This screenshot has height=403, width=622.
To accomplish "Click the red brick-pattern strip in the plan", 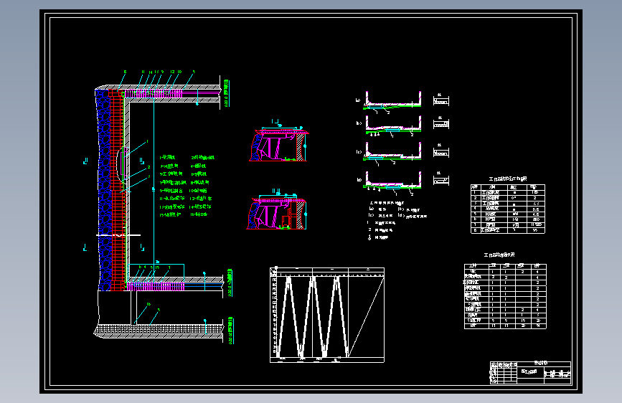I will [x=117, y=191].
